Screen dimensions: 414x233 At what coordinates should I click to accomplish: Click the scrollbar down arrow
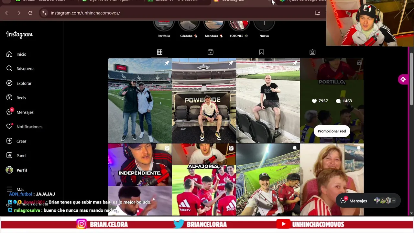[x=411, y=213]
